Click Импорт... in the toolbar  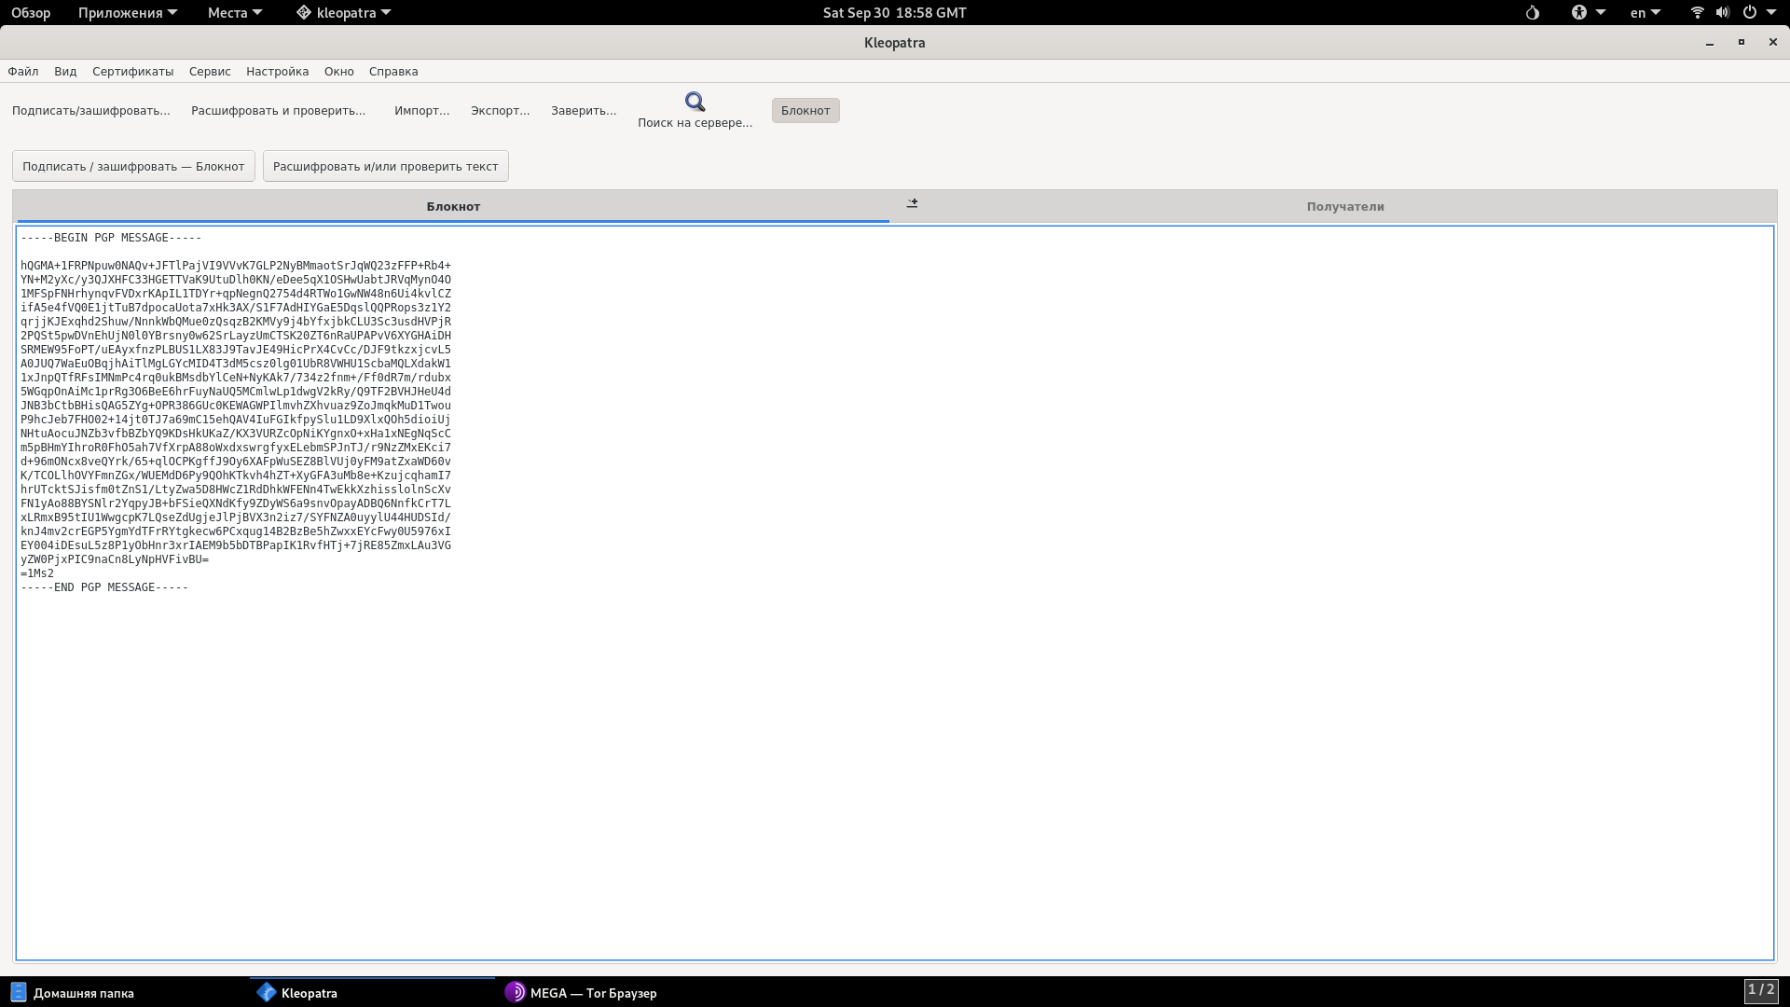421,110
